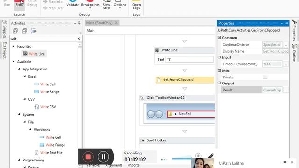Select the Write Line activity header
The image size is (299, 168).
pos(185,50)
